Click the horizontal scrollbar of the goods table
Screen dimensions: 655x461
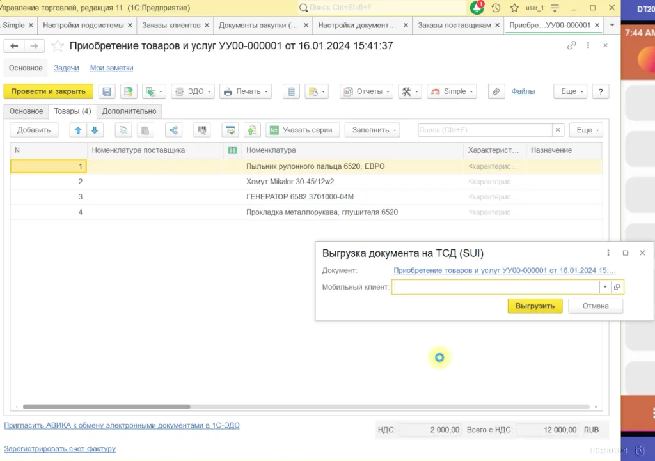tap(107, 407)
